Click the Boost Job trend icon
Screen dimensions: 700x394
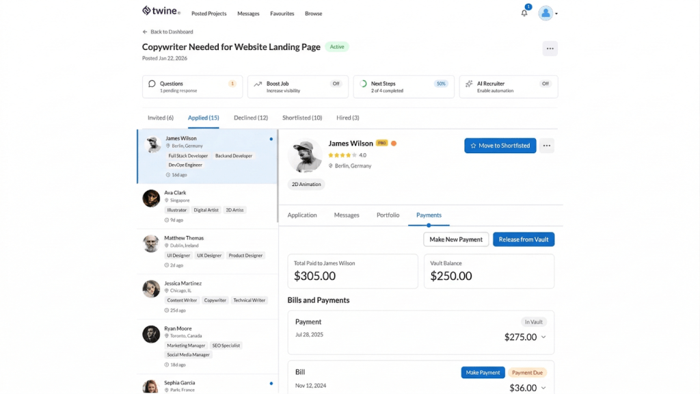[x=258, y=84]
